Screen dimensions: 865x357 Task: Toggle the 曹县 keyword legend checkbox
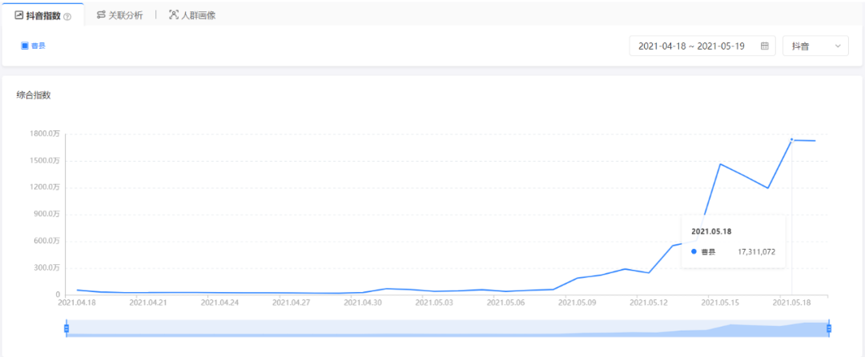(24, 46)
